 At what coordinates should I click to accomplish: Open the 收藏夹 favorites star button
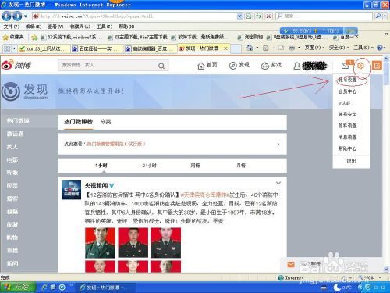(x=13, y=37)
